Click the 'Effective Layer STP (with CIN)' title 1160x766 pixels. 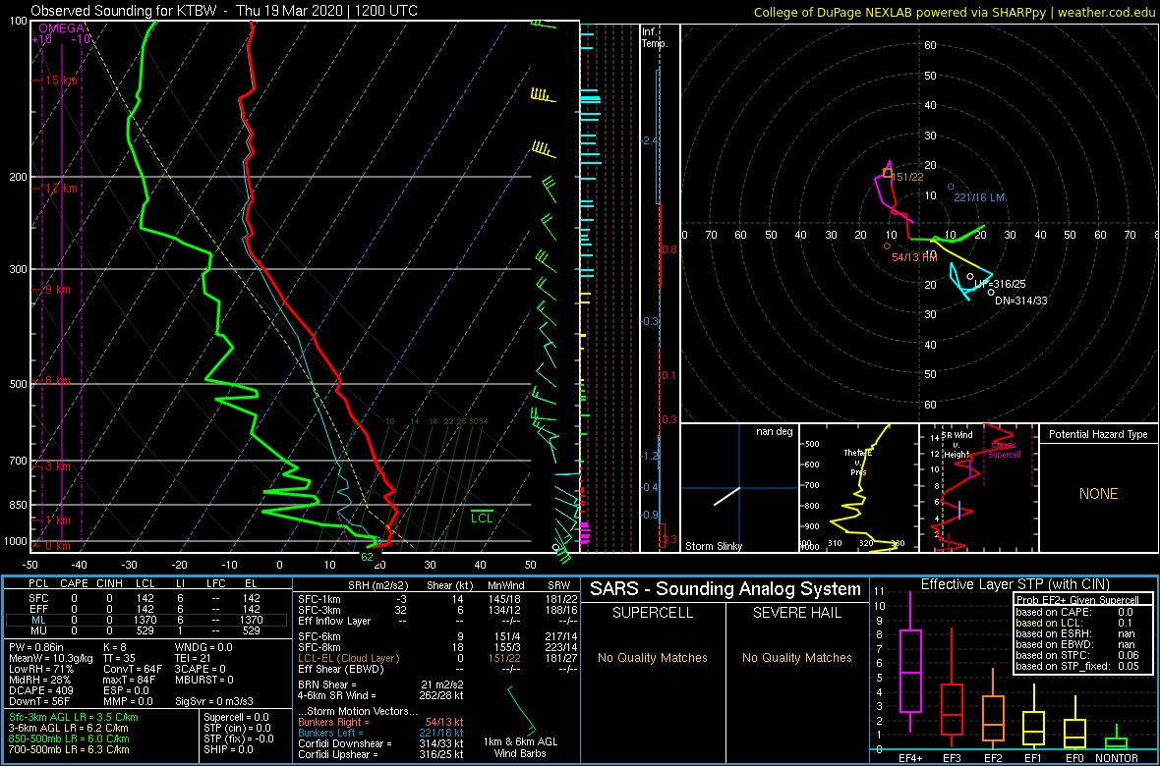pyautogui.click(x=1013, y=584)
